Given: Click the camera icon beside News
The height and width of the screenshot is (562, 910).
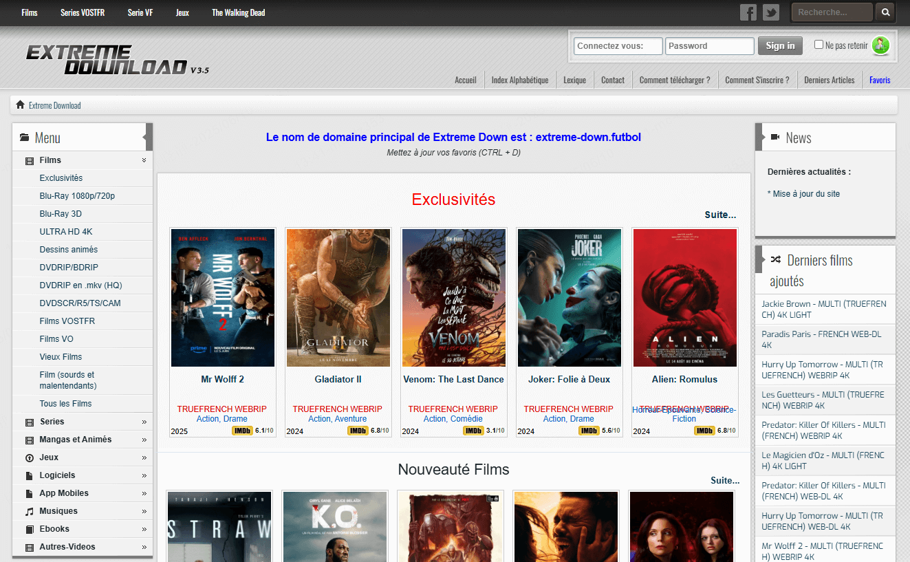Looking at the screenshot, I should coord(776,138).
